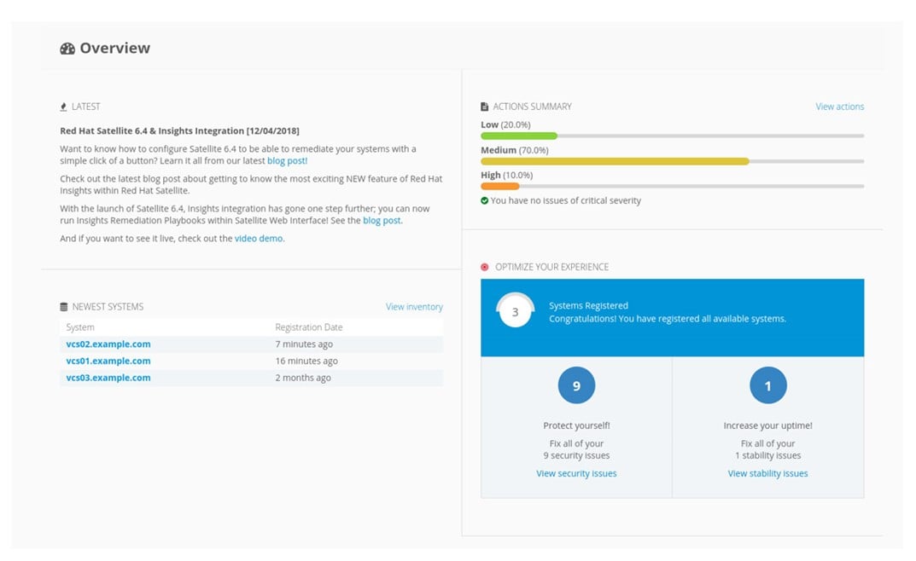Click the blue circle showing 9 security issues
The height and width of the screenshot is (561, 916).
tap(576, 386)
